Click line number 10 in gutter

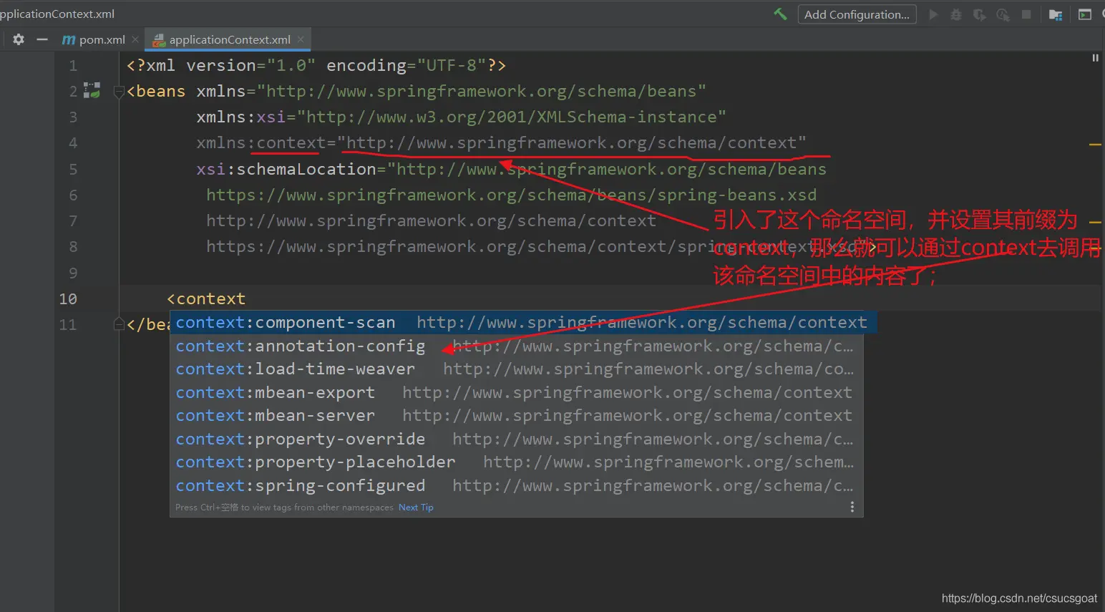(x=68, y=299)
